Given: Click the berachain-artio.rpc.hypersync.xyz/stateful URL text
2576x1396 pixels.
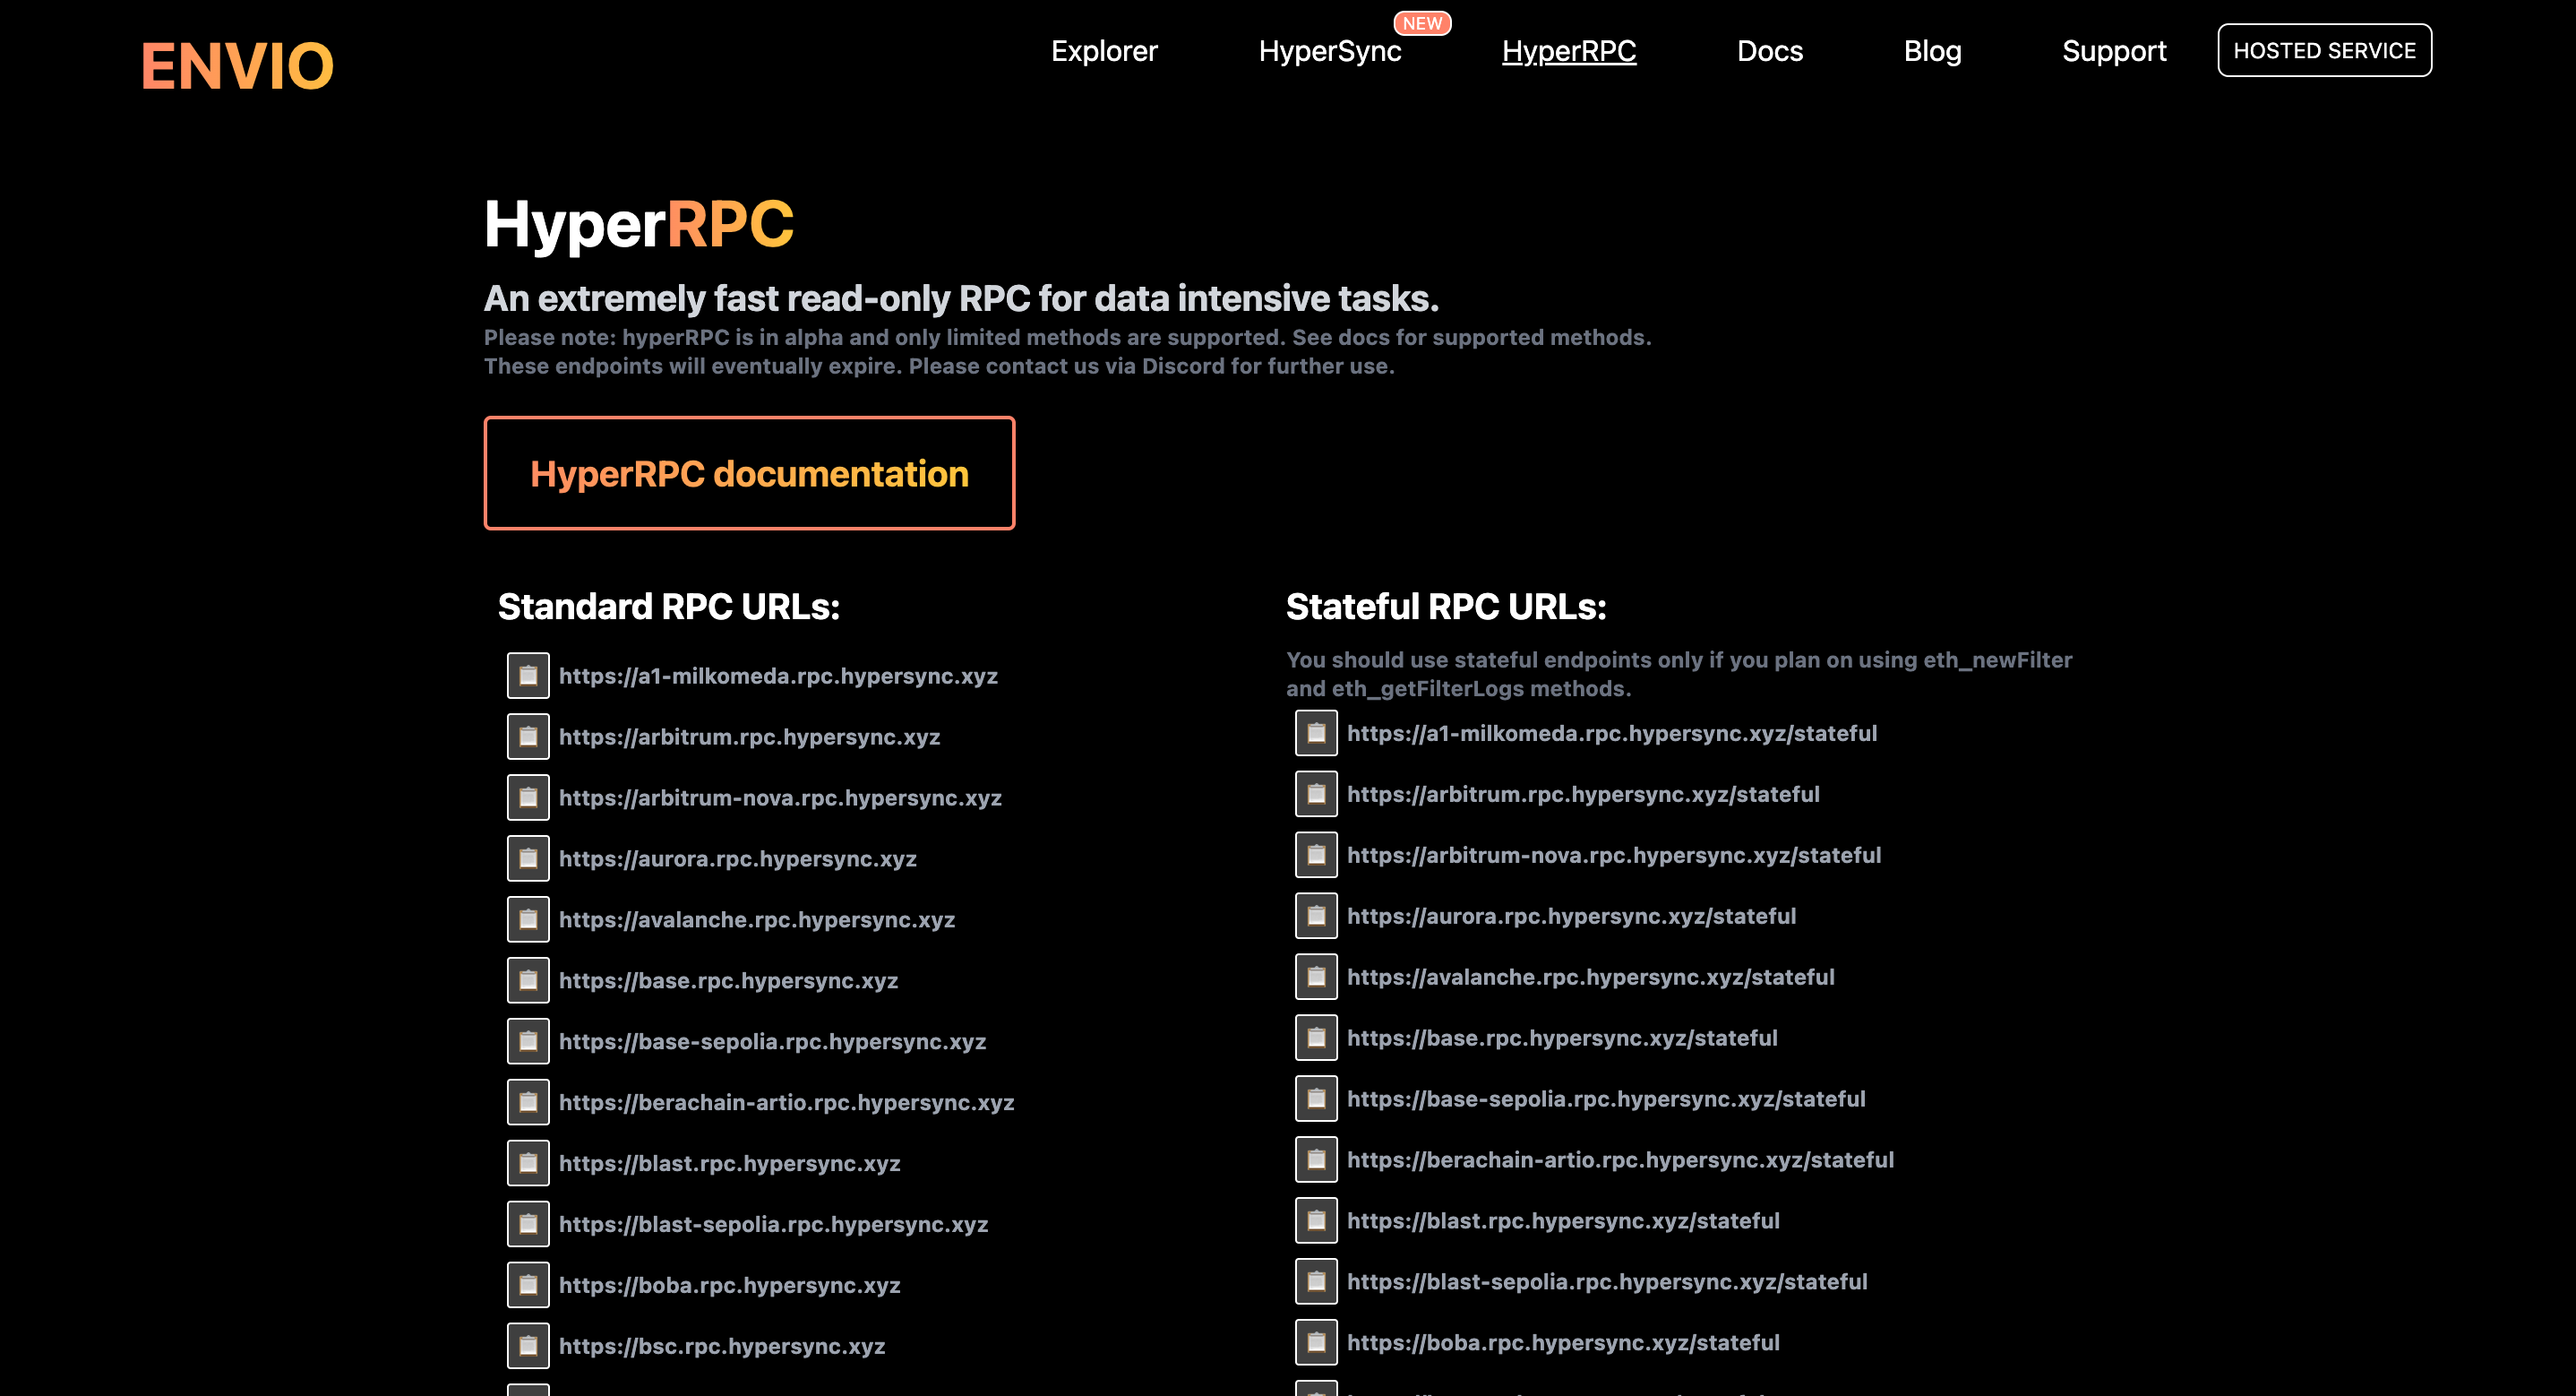Looking at the screenshot, I should click(x=1620, y=1161).
